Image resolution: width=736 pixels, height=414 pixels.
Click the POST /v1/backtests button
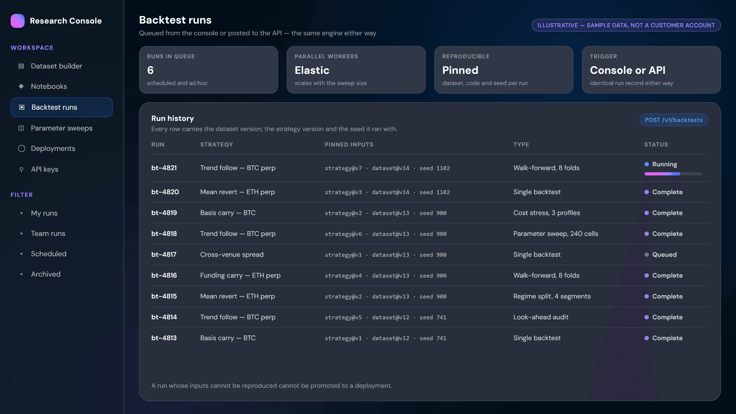[x=673, y=120]
